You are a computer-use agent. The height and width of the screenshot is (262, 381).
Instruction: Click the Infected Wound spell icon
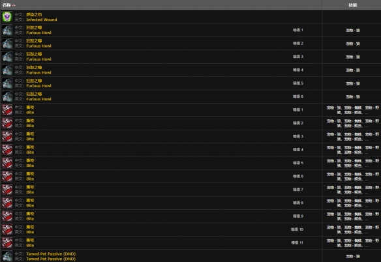[x=7, y=17]
